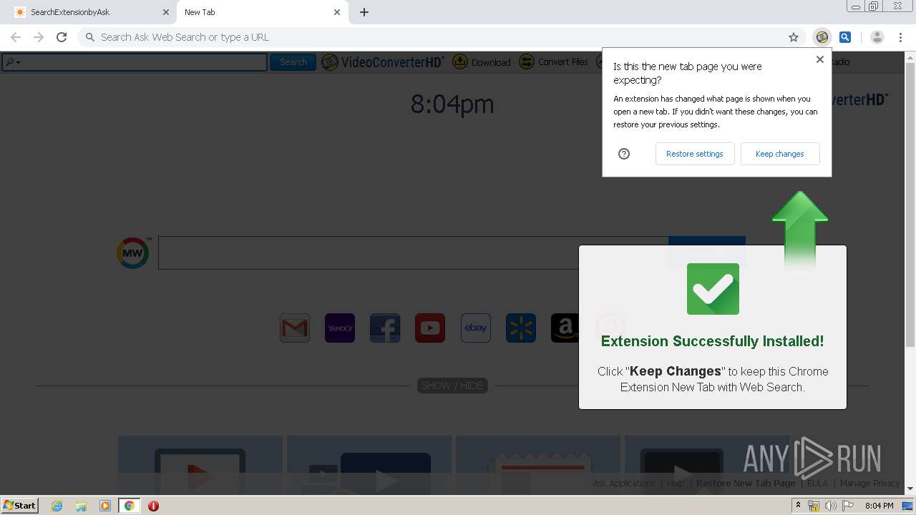Image resolution: width=916 pixels, height=515 pixels.
Task: Bookmark this page with the star icon
Action: click(x=793, y=37)
